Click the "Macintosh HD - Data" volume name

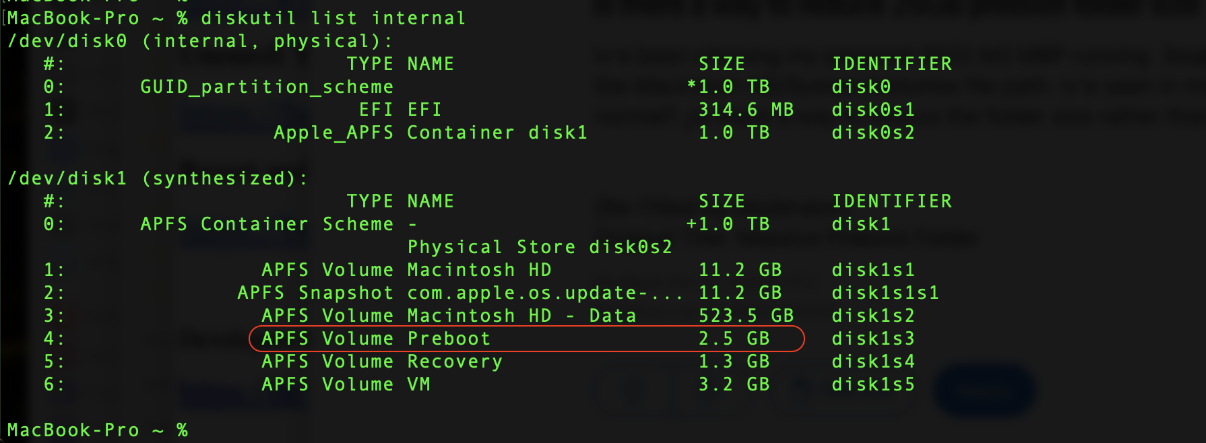click(521, 316)
